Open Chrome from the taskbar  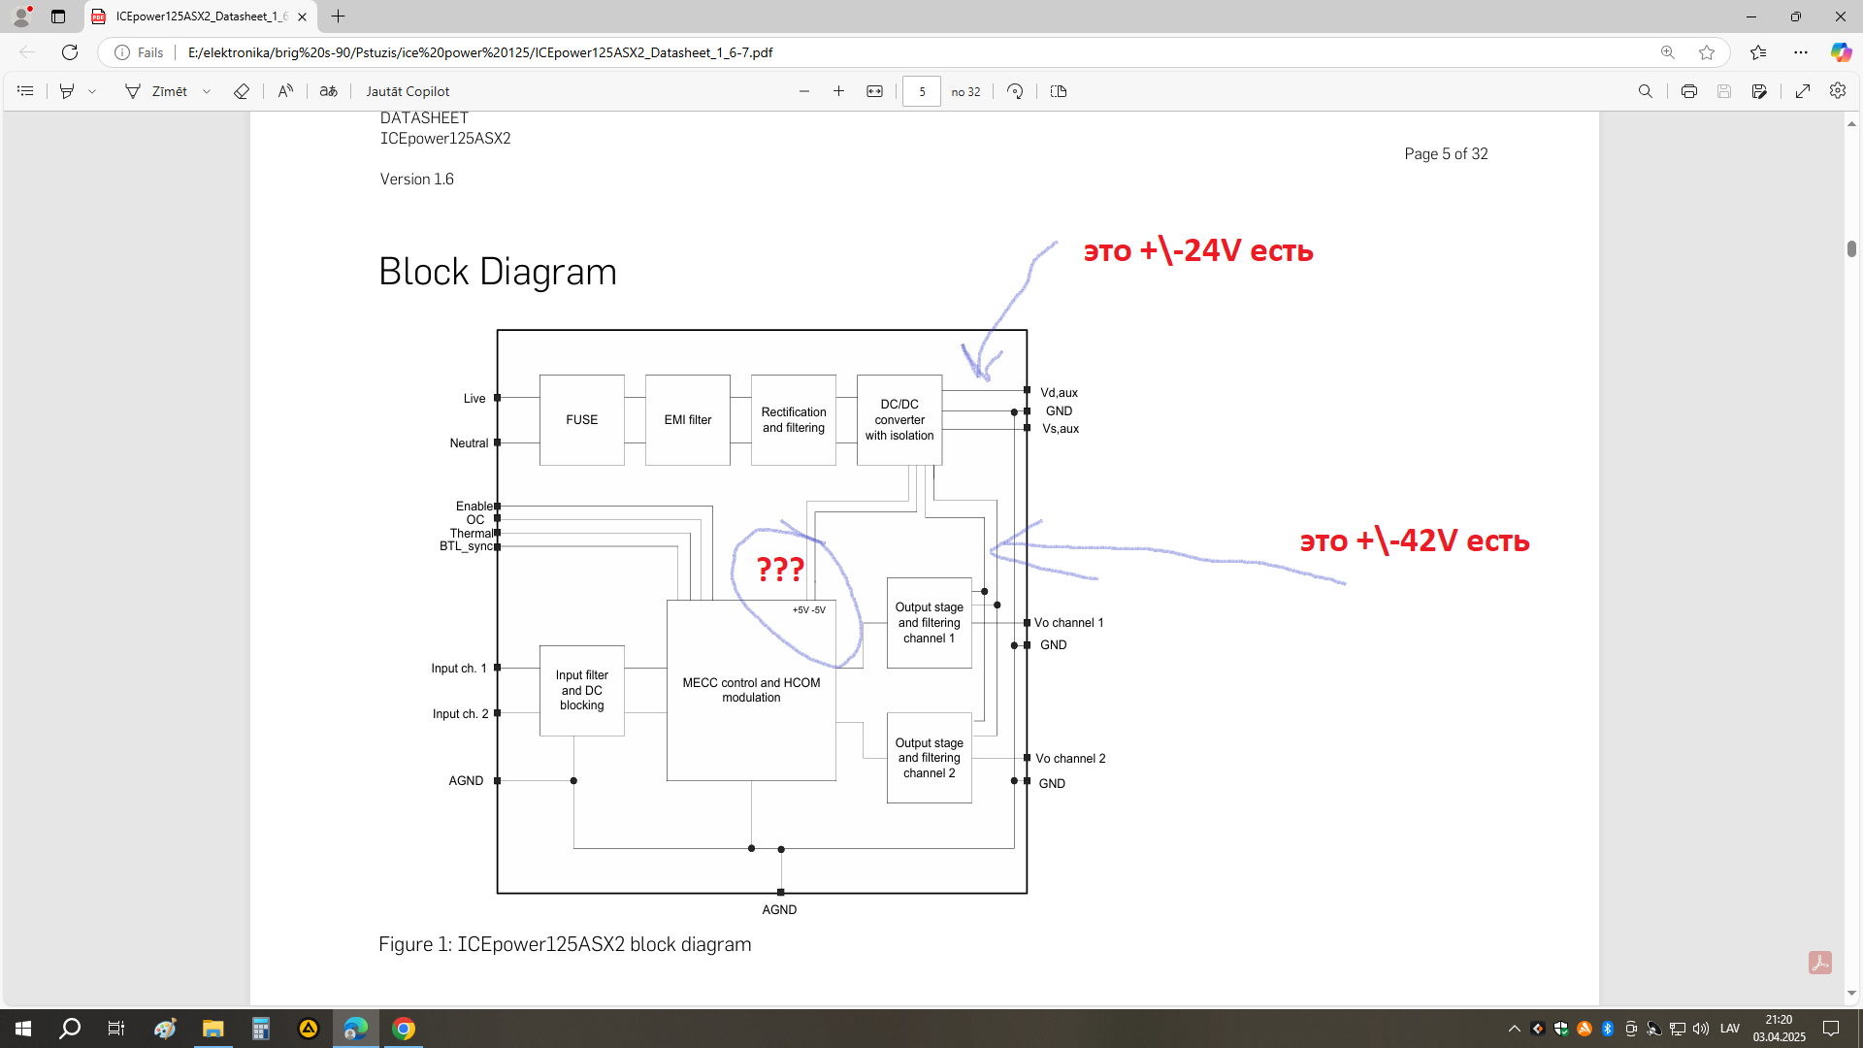point(404,1029)
